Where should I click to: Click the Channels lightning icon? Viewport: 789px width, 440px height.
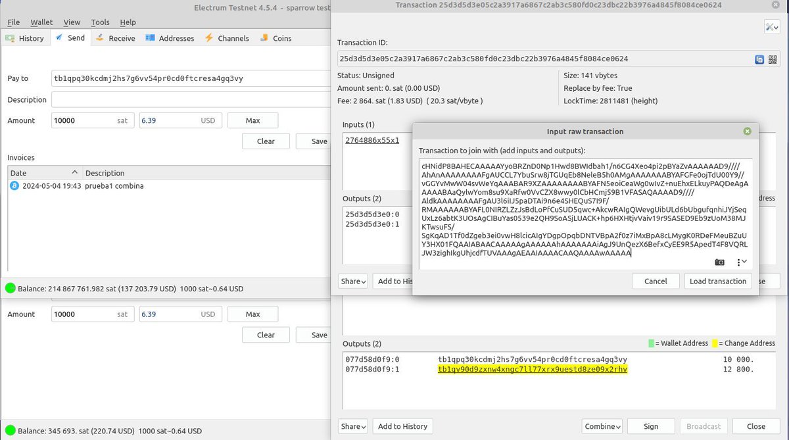[210, 38]
